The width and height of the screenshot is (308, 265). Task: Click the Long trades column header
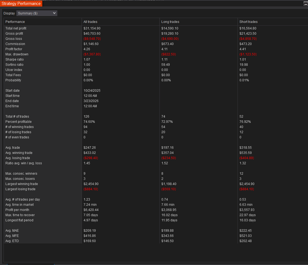tap(170, 22)
